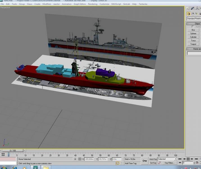Toggle absolute transform type-in mode icon
The width and height of the screenshot is (201, 169).
(x=80, y=159)
